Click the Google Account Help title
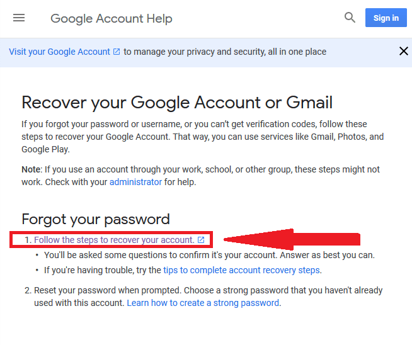412x345 pixels. [112, 19]
